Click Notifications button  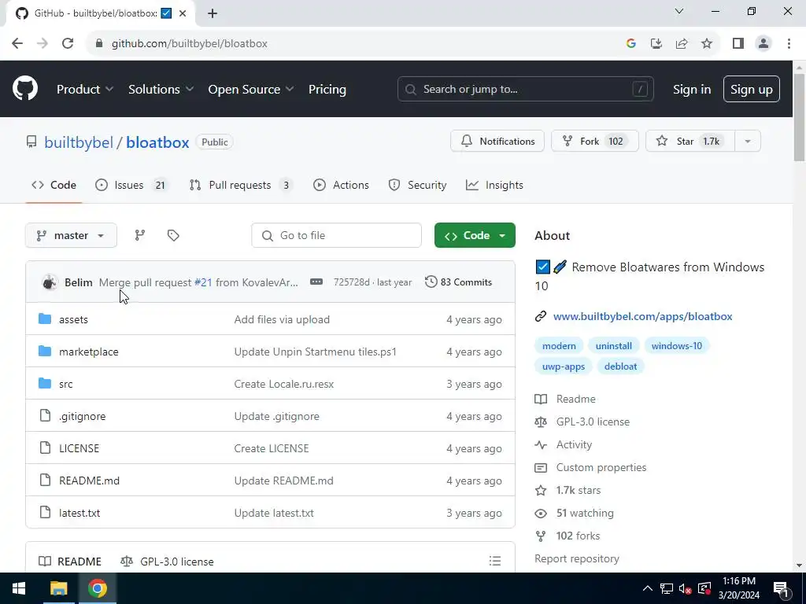(x=497, y=142)
